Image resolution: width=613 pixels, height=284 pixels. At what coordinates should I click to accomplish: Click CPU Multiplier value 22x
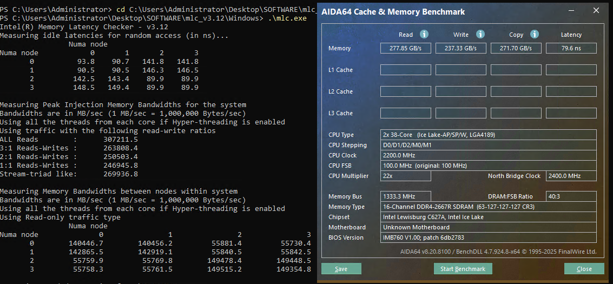click(406, 176)
